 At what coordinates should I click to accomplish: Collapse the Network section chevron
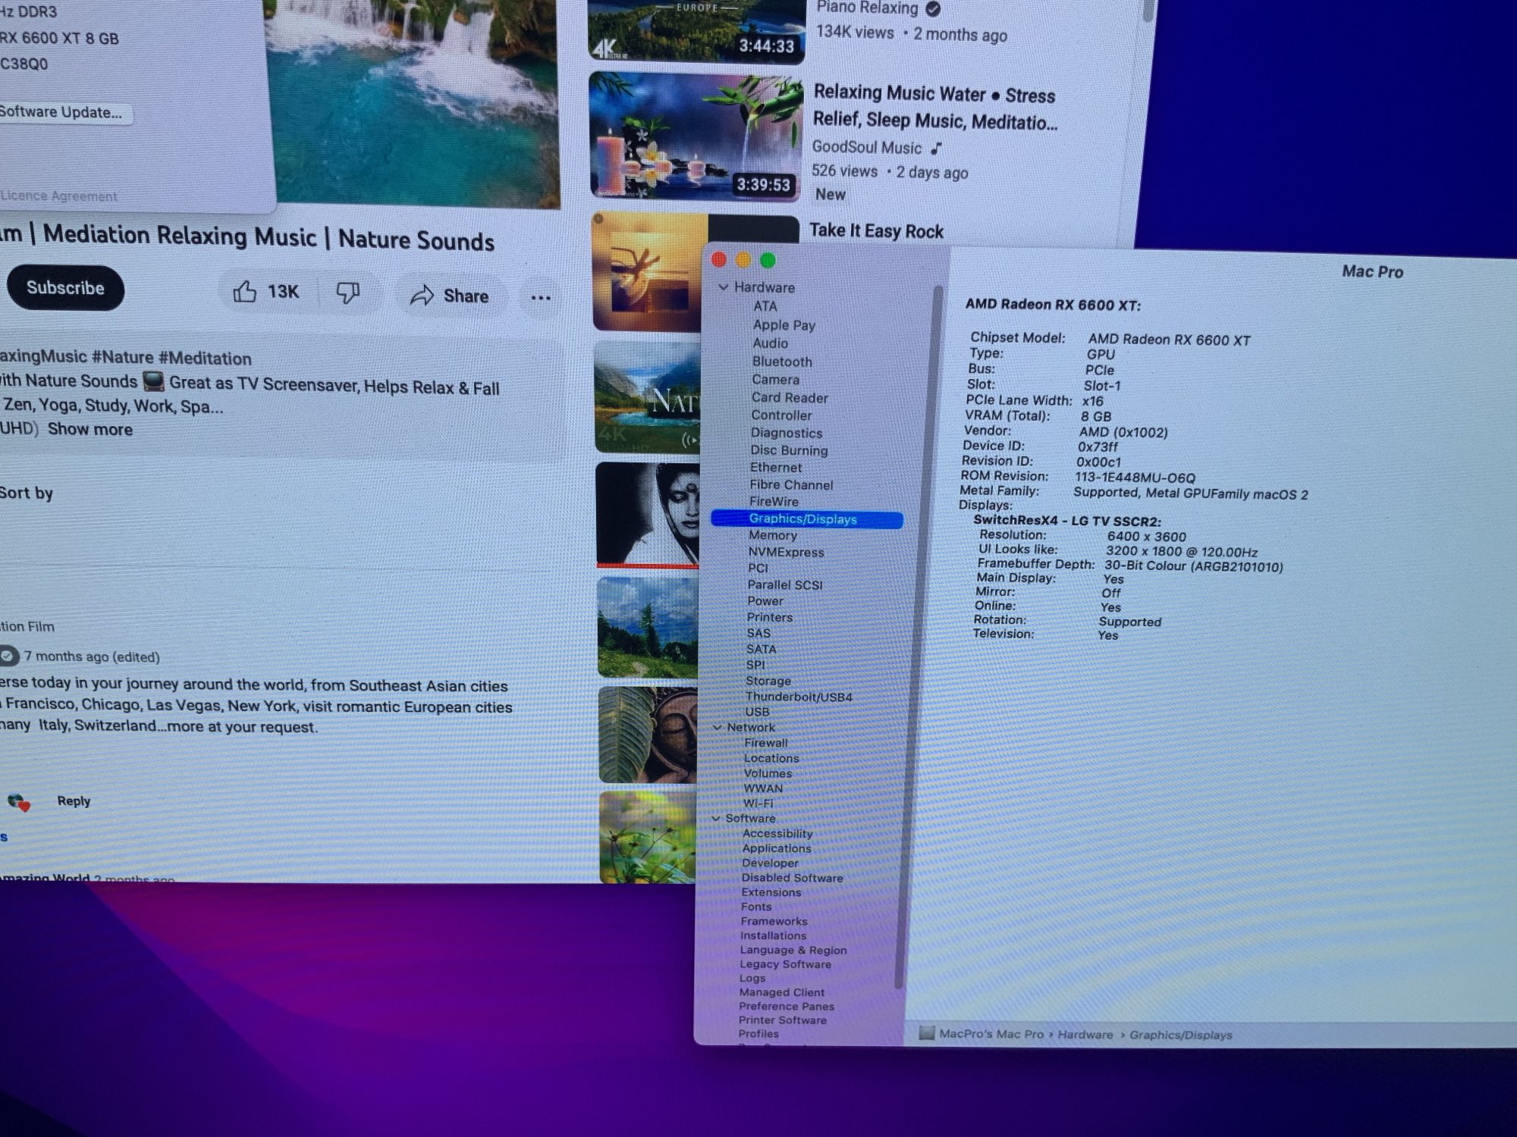[718, 727]
